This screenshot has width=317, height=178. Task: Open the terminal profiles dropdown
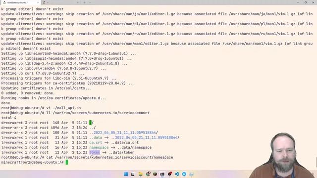[90, 2]
